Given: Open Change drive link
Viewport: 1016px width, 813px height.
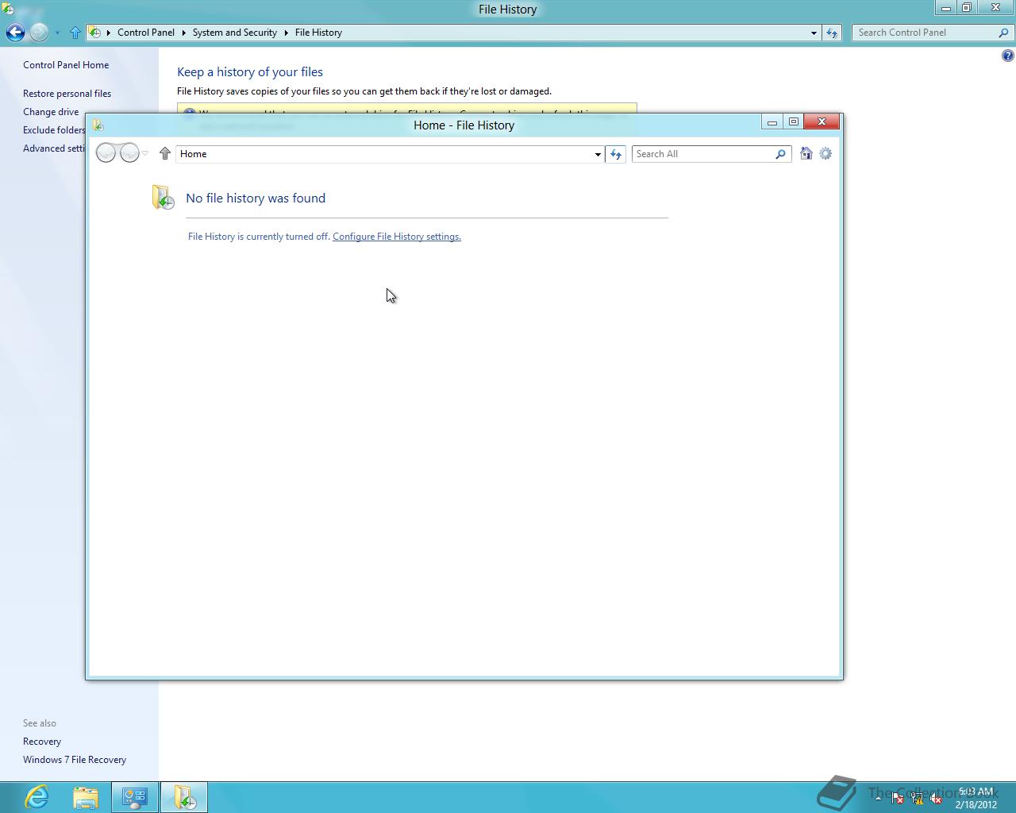Looking at the screenshot, I should (51, 112).
